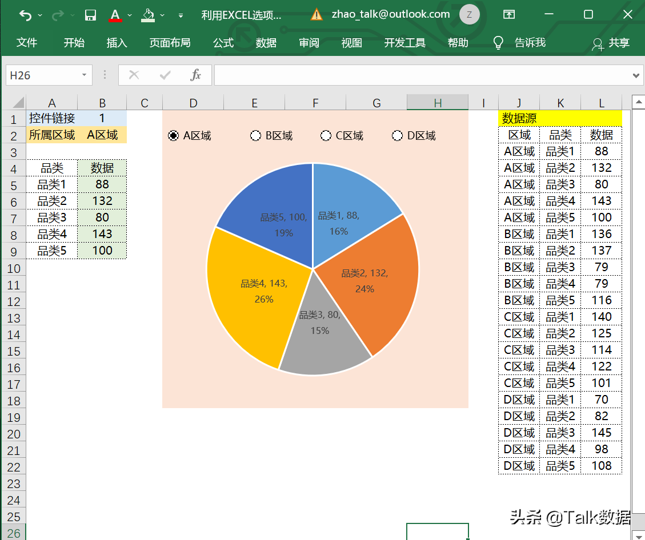Click the Share person icon
Viewport: 645px width, 540px height.
pos(597,44)
